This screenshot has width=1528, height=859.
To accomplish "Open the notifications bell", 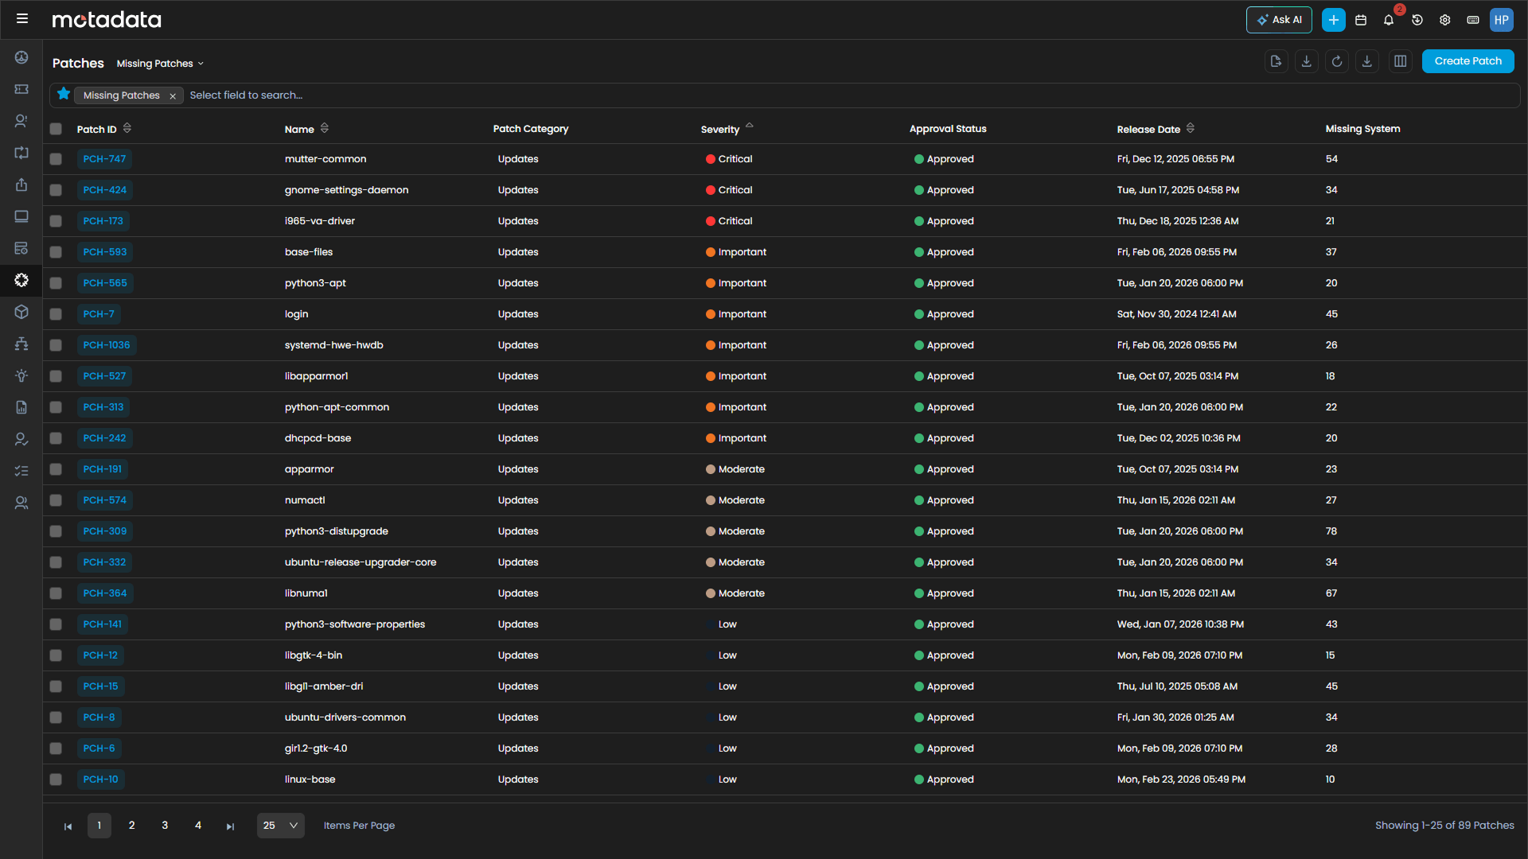I will tap(1389, 20).
